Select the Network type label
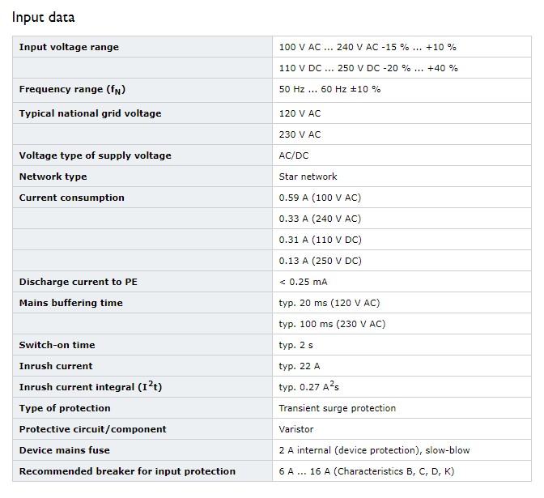Image resolution: width=544 pixels, height=498 pixels. click(53, 177)
